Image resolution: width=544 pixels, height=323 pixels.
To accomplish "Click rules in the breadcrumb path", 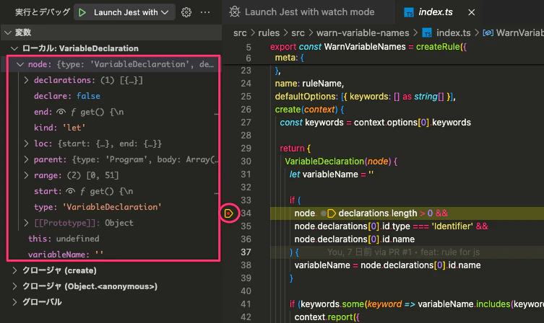I will tap(269, 33).
